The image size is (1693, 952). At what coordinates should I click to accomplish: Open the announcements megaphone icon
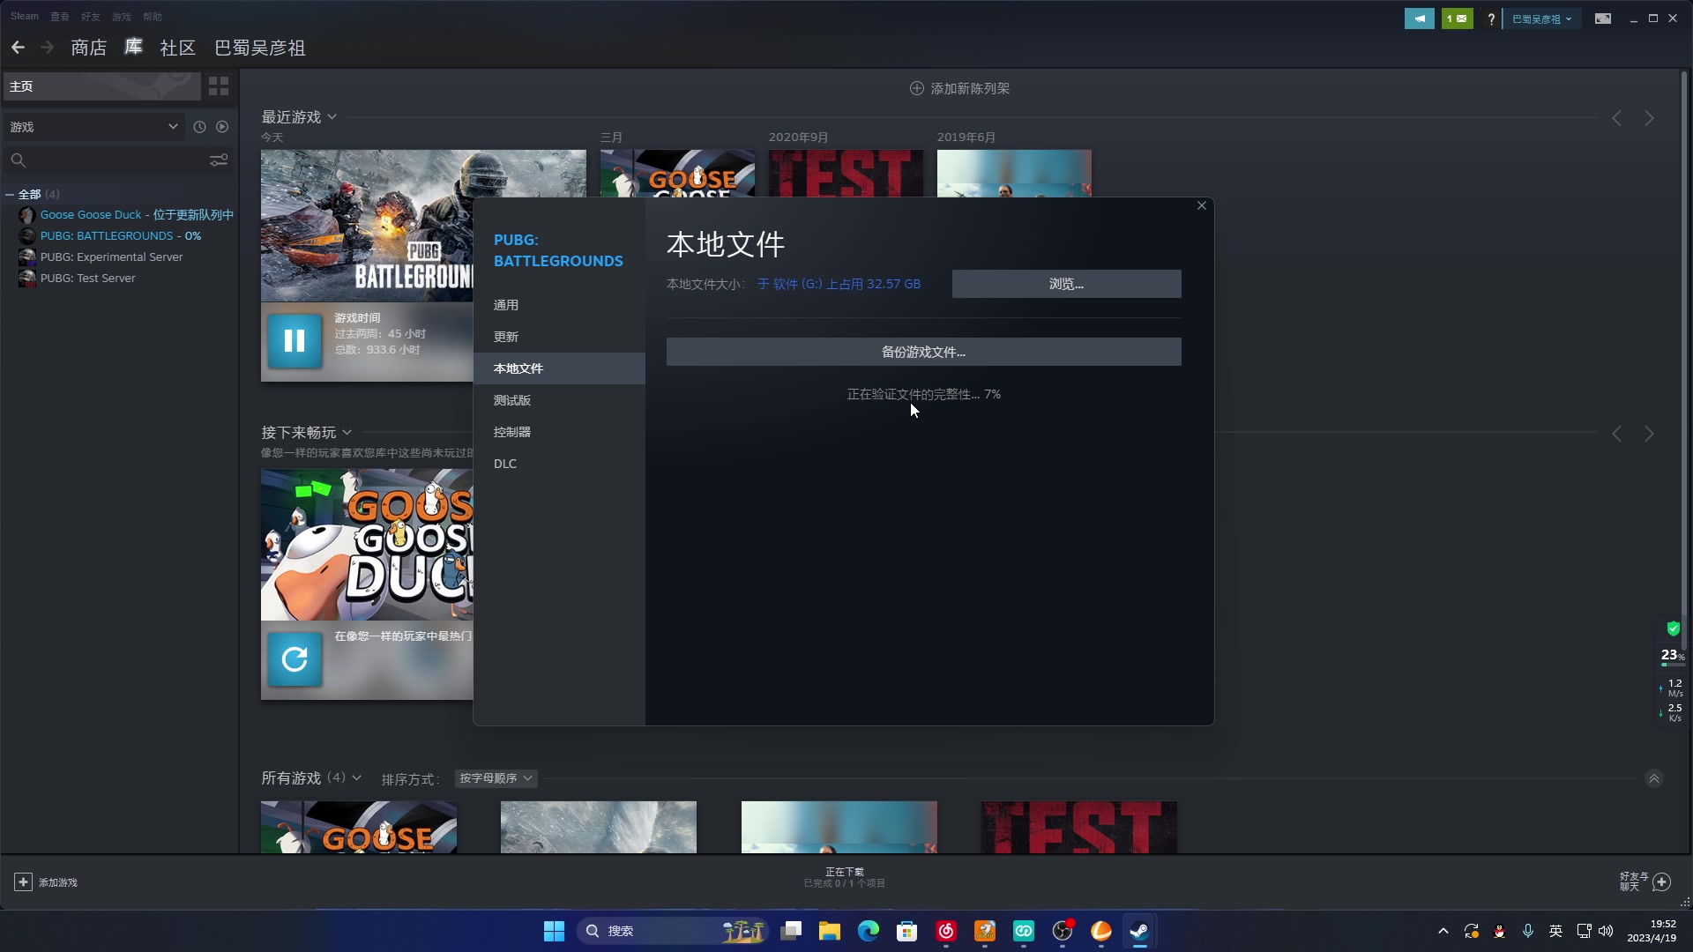(x=1419, y=19)
